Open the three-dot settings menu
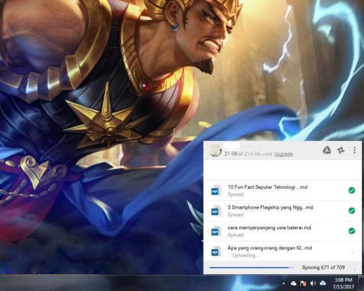Viewport: 364px width, 291px height. pos(354,150)
